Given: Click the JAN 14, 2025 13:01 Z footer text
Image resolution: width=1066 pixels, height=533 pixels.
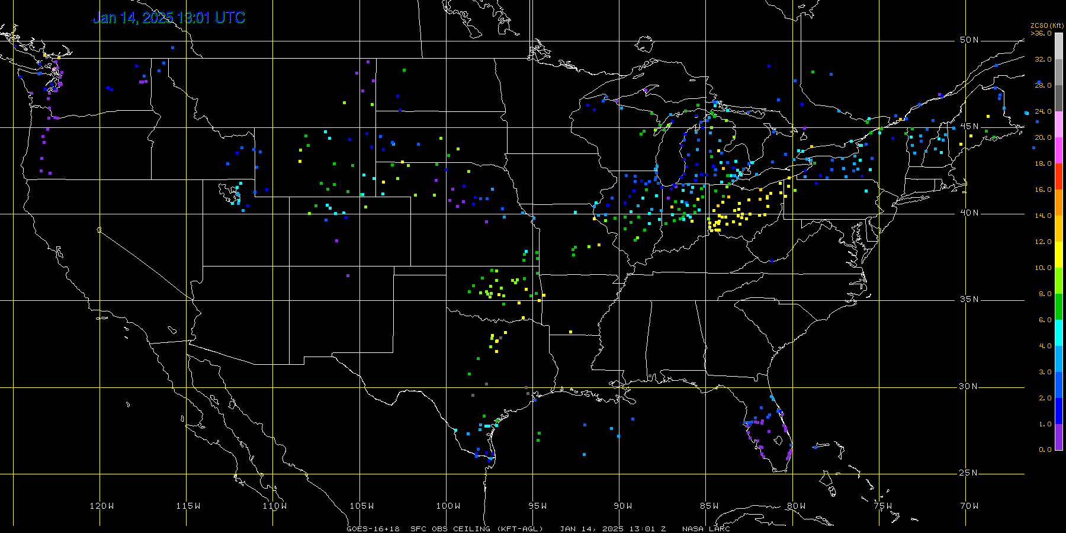Looking at the screenshot, I should [x=613, y=529].
